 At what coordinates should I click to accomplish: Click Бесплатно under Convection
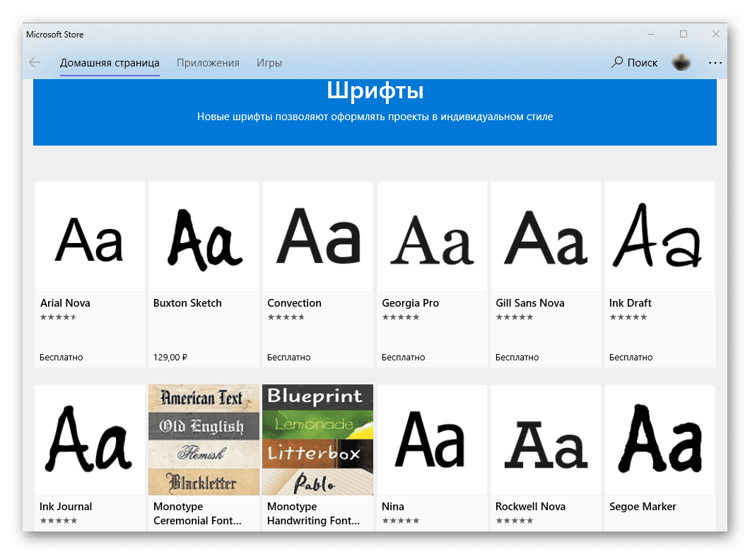tap(289, 357)
